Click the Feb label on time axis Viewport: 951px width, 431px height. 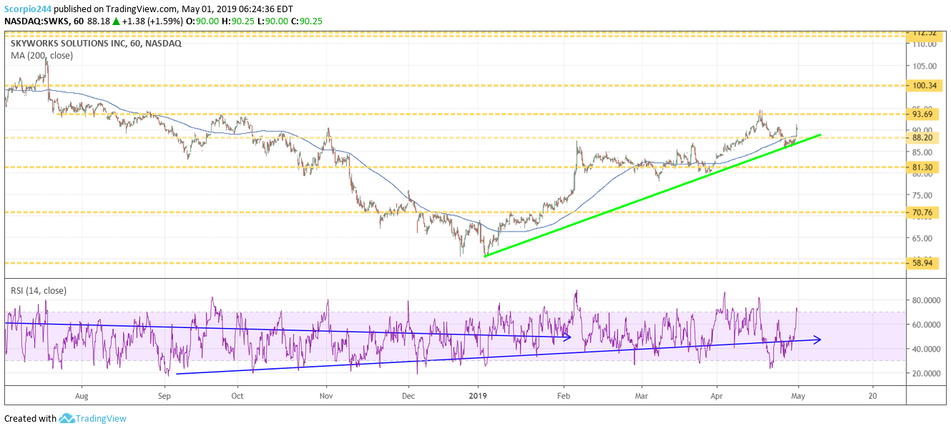coord(563,395)
